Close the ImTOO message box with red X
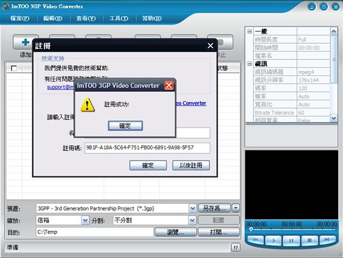This screenshot has height=258, width=343. [169, 85]
